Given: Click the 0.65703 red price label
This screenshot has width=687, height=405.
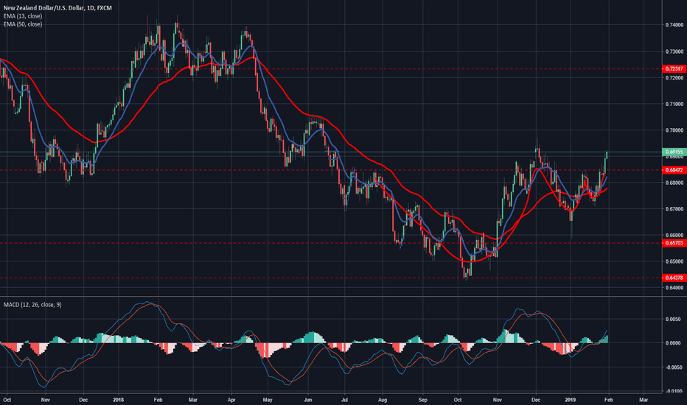Looking at the screenshot, I should (x=674, y=243).
